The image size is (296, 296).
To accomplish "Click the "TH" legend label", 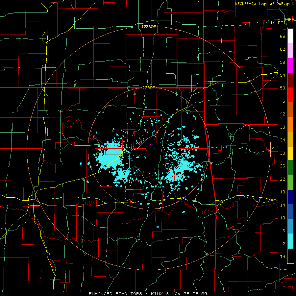I will click(283, 257).
